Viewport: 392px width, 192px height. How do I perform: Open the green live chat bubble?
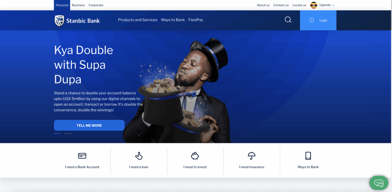(379, 183)
